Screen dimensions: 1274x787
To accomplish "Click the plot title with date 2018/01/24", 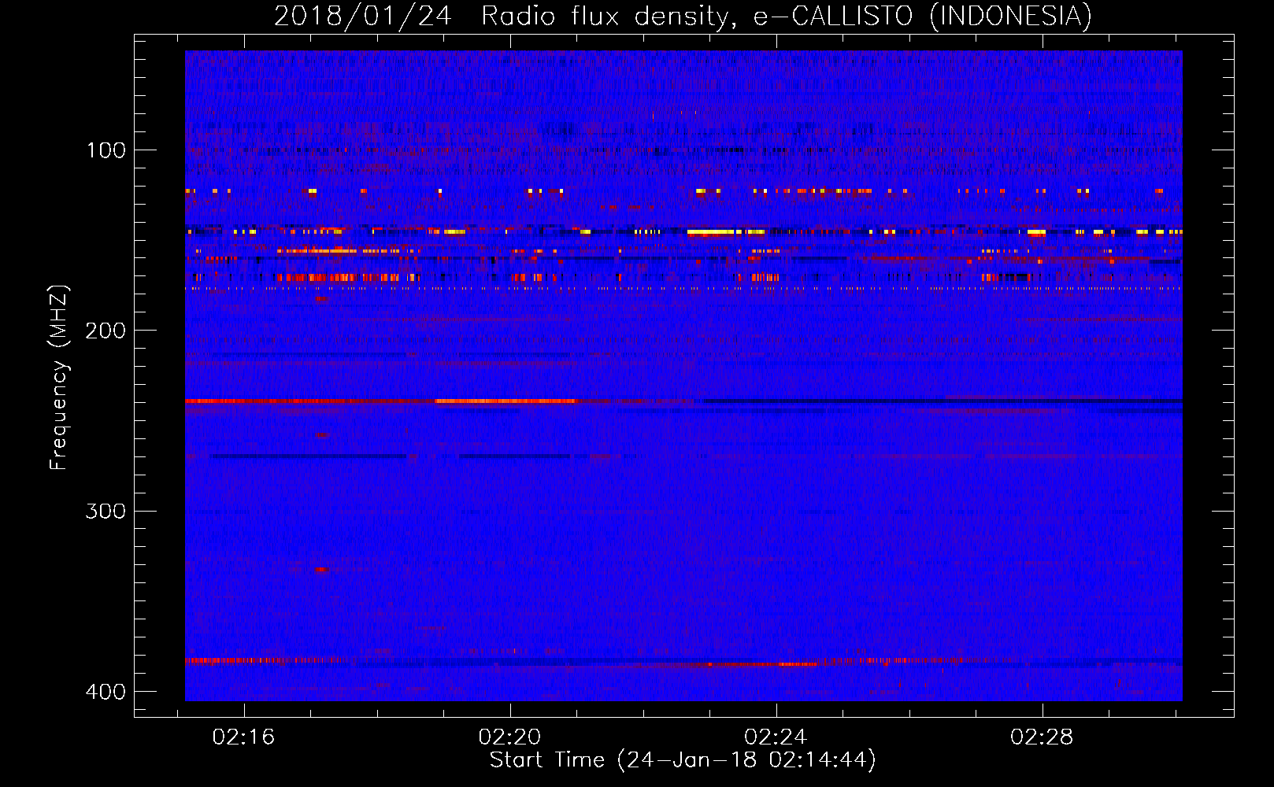I will coord(683,16).
